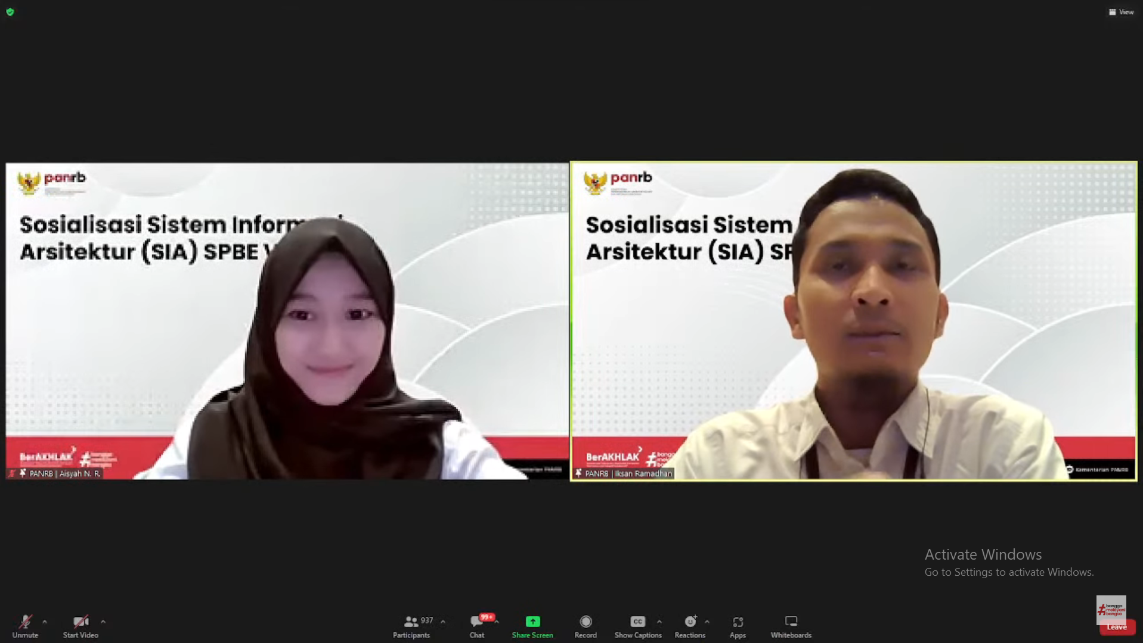
Task: Open the Apps panel
Action: 738,626
